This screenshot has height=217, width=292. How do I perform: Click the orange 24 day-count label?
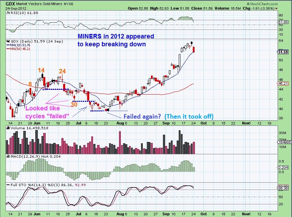tap(62, 71)
